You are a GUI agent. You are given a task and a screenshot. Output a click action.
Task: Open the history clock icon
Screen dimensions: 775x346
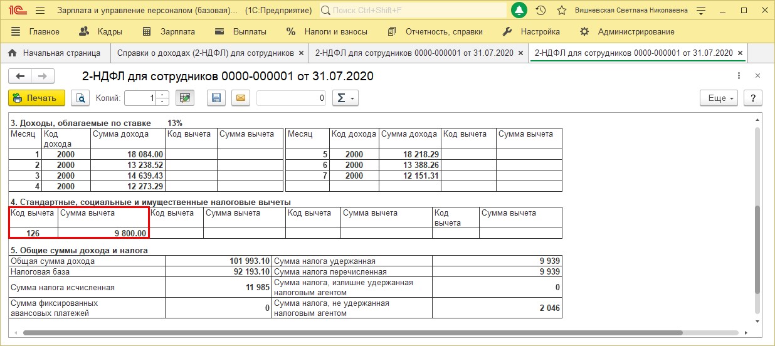click(x=541, y=11)
